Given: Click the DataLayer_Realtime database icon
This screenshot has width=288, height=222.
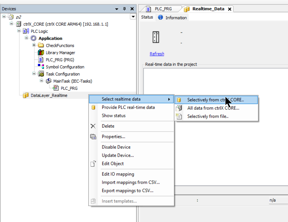Looking at the screenshot, I should click(x=26, y=95).
